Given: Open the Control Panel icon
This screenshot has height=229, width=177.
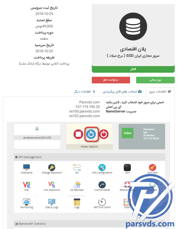Looking at the screenshot, I should (x=102, y=185).
